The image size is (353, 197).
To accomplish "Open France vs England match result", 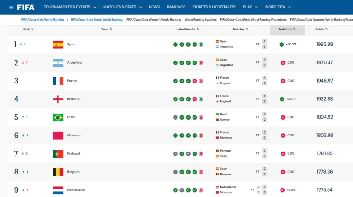I will point(241,81).
